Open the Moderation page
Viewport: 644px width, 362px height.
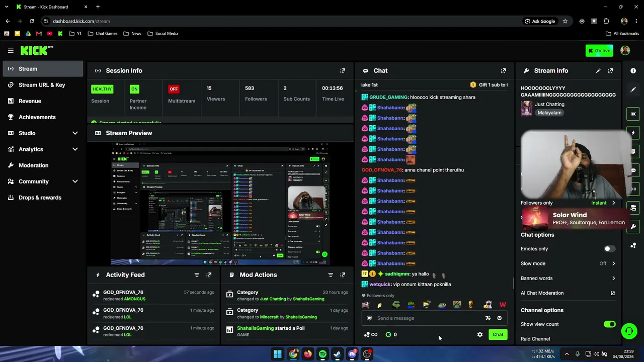(43, 165)
